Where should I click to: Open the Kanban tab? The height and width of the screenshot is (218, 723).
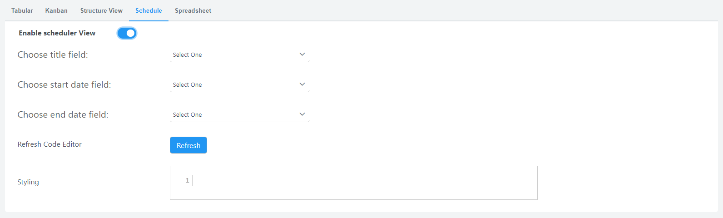[x=56, y=10]
